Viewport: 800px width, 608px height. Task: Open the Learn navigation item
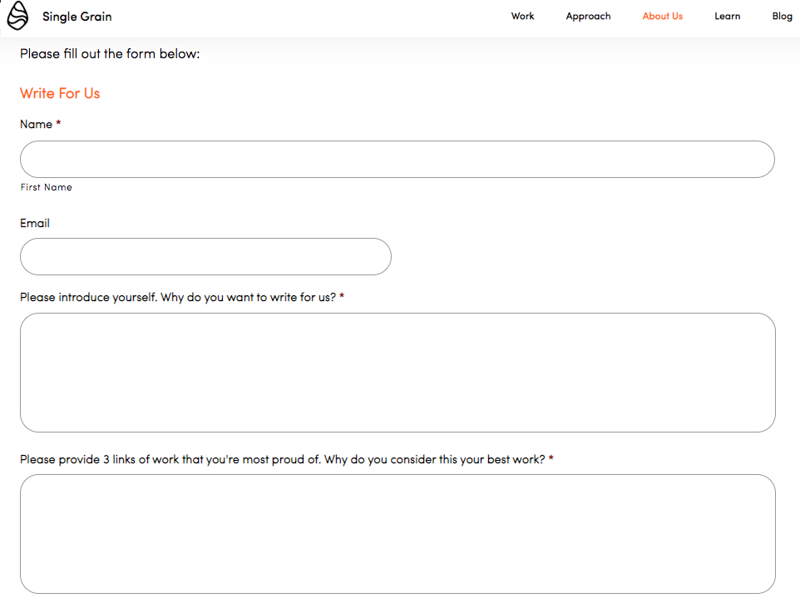(727, 16)
